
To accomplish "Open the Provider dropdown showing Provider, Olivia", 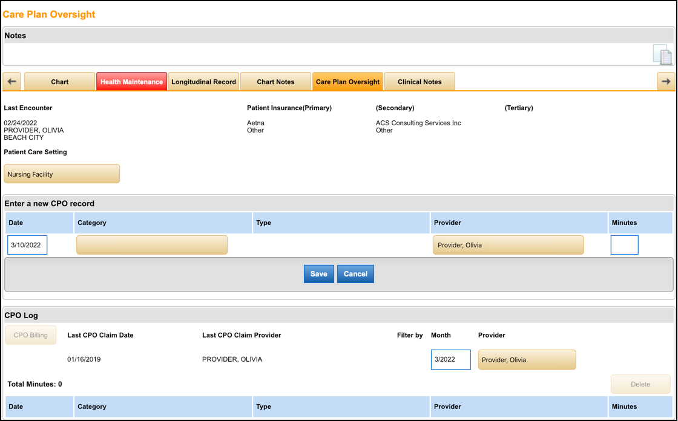I will click(x=508, y=244).
